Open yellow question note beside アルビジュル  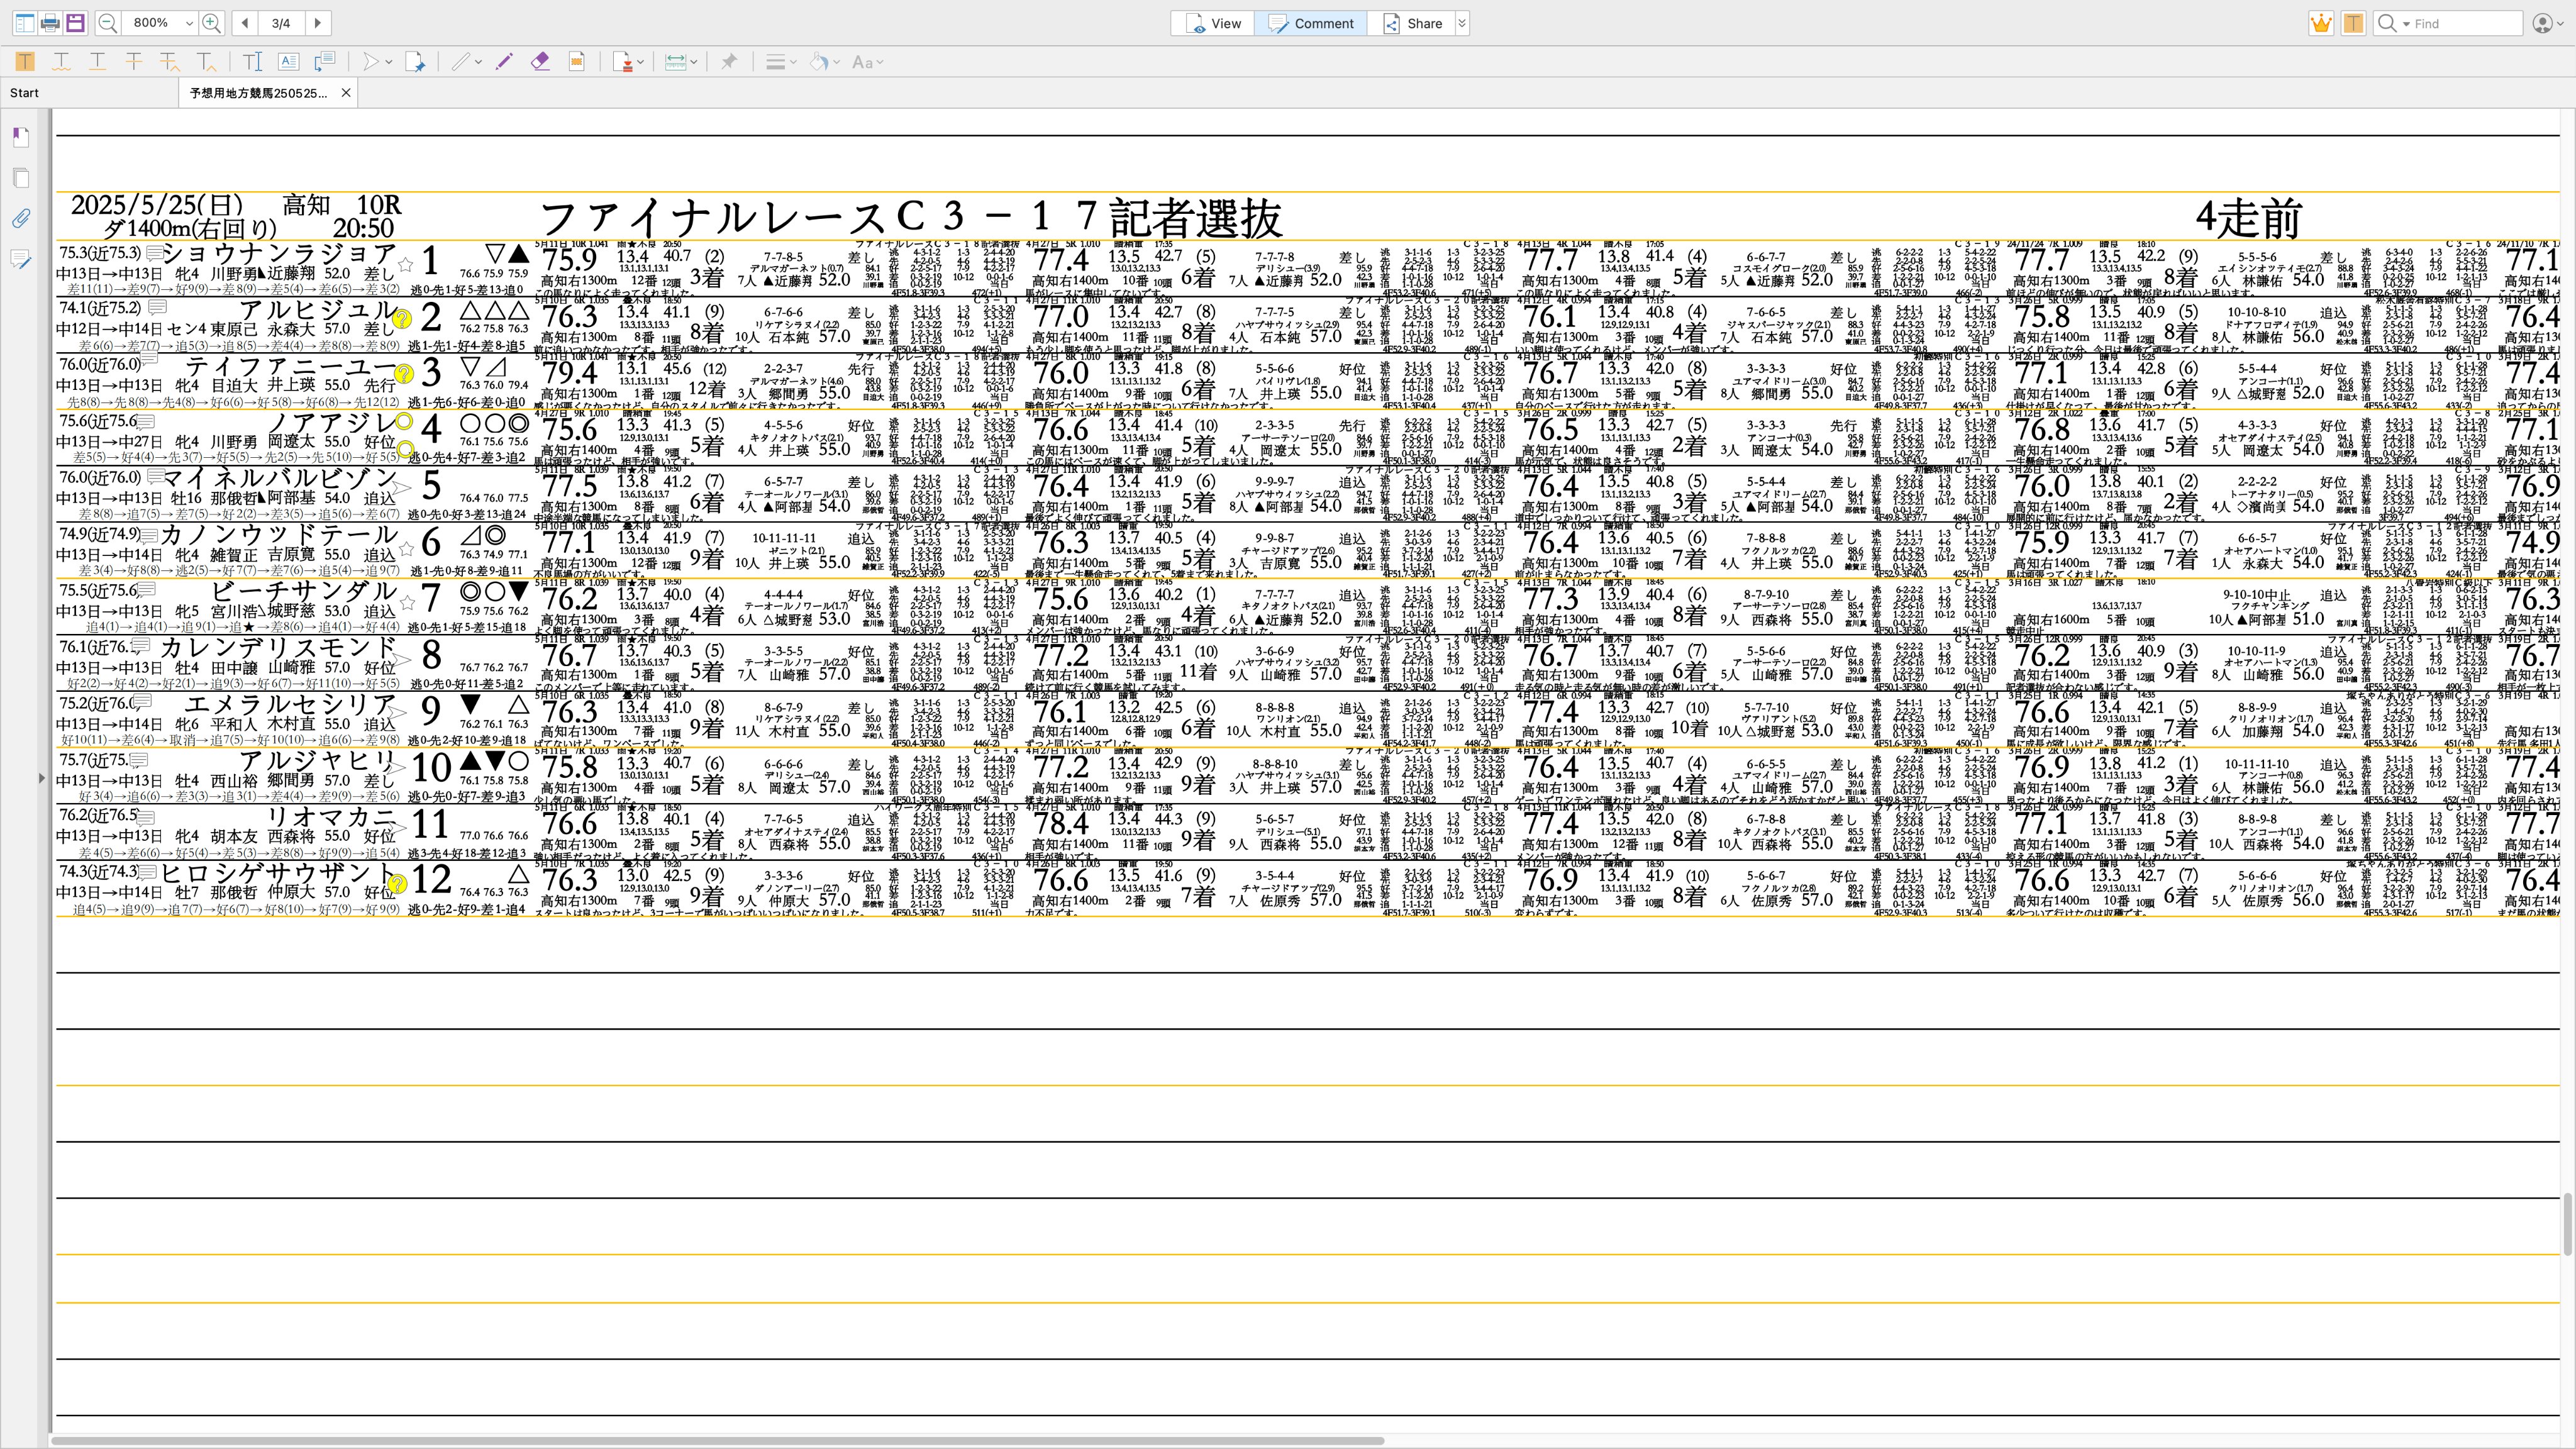(402, 319)
